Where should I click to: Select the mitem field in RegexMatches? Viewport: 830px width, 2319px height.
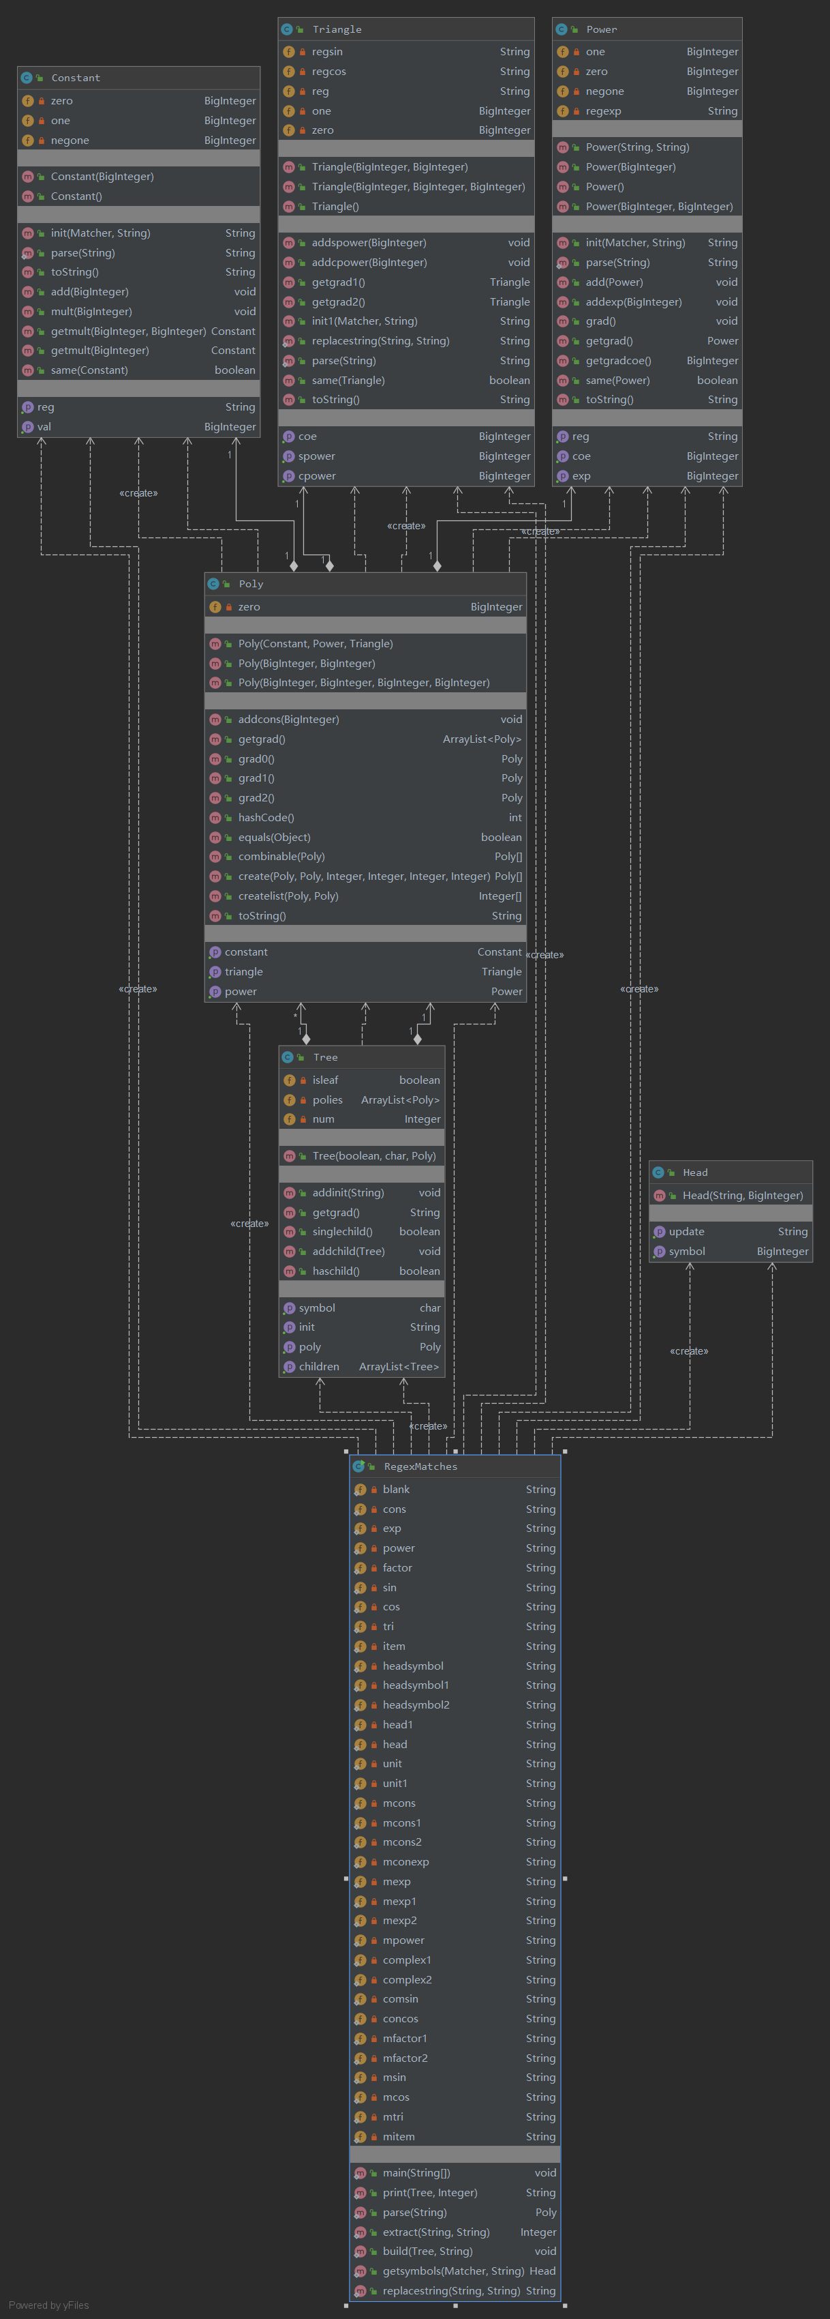[x=455, y=2137]
